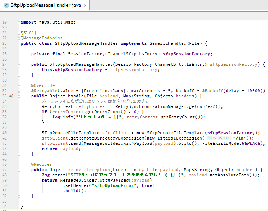Click the 'getAbsolutePath' method call

(x=229, y=175)
